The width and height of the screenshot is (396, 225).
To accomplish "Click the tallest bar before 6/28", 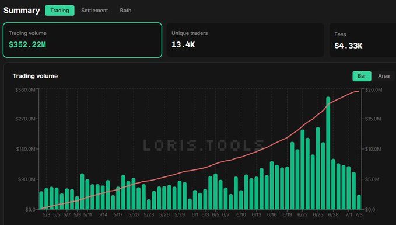I will coord(328,153).
